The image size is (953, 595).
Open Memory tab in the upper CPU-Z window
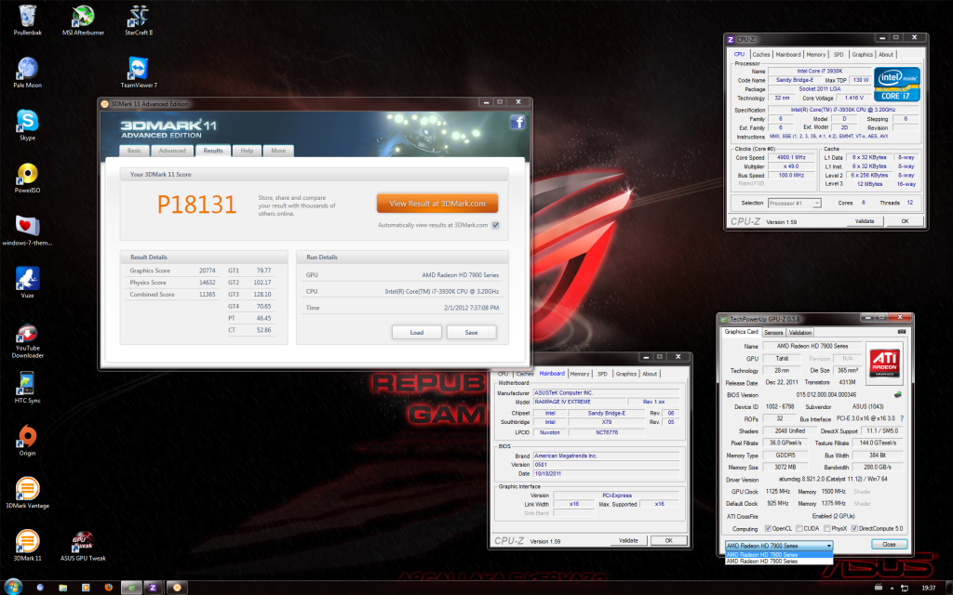pos(815,55)
